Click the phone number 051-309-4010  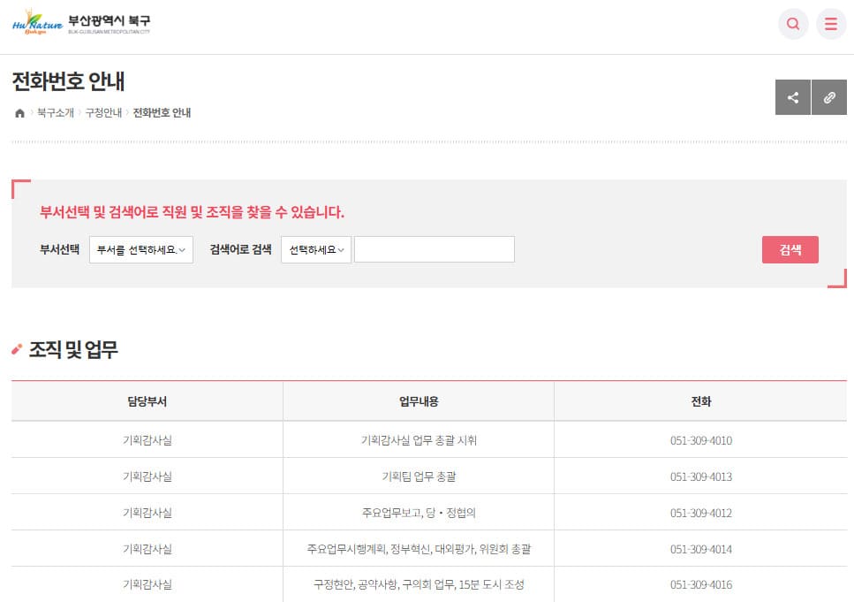[701, 439]
